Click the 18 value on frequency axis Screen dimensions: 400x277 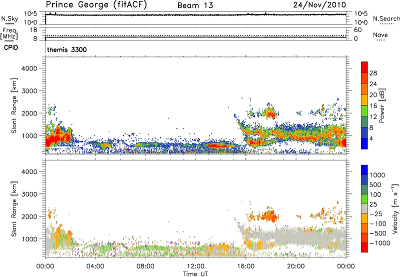click(x=33, y=30)
